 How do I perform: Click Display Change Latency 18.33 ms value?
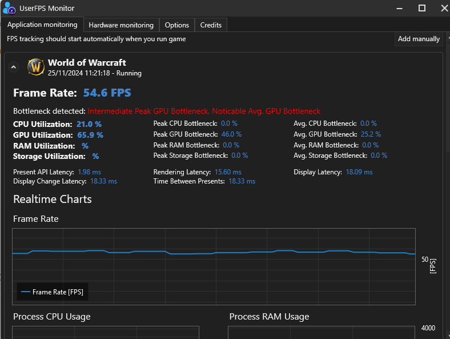(103, 181)
